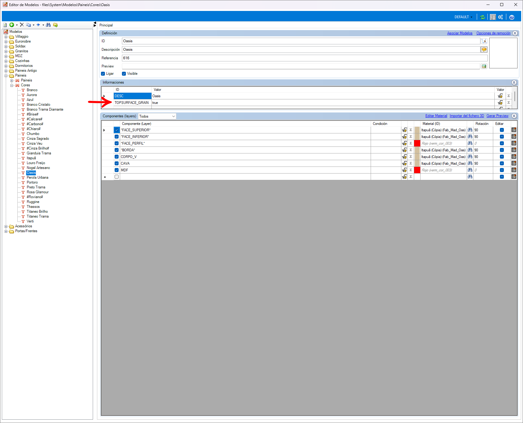Open the Asociar Modelos link
The height and width of the screenshot is (423, 523).
460,33
